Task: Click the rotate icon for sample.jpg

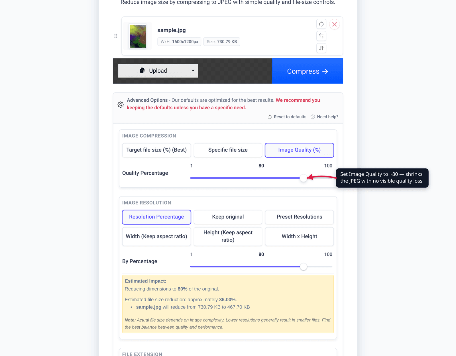Action: click(321, 24)
